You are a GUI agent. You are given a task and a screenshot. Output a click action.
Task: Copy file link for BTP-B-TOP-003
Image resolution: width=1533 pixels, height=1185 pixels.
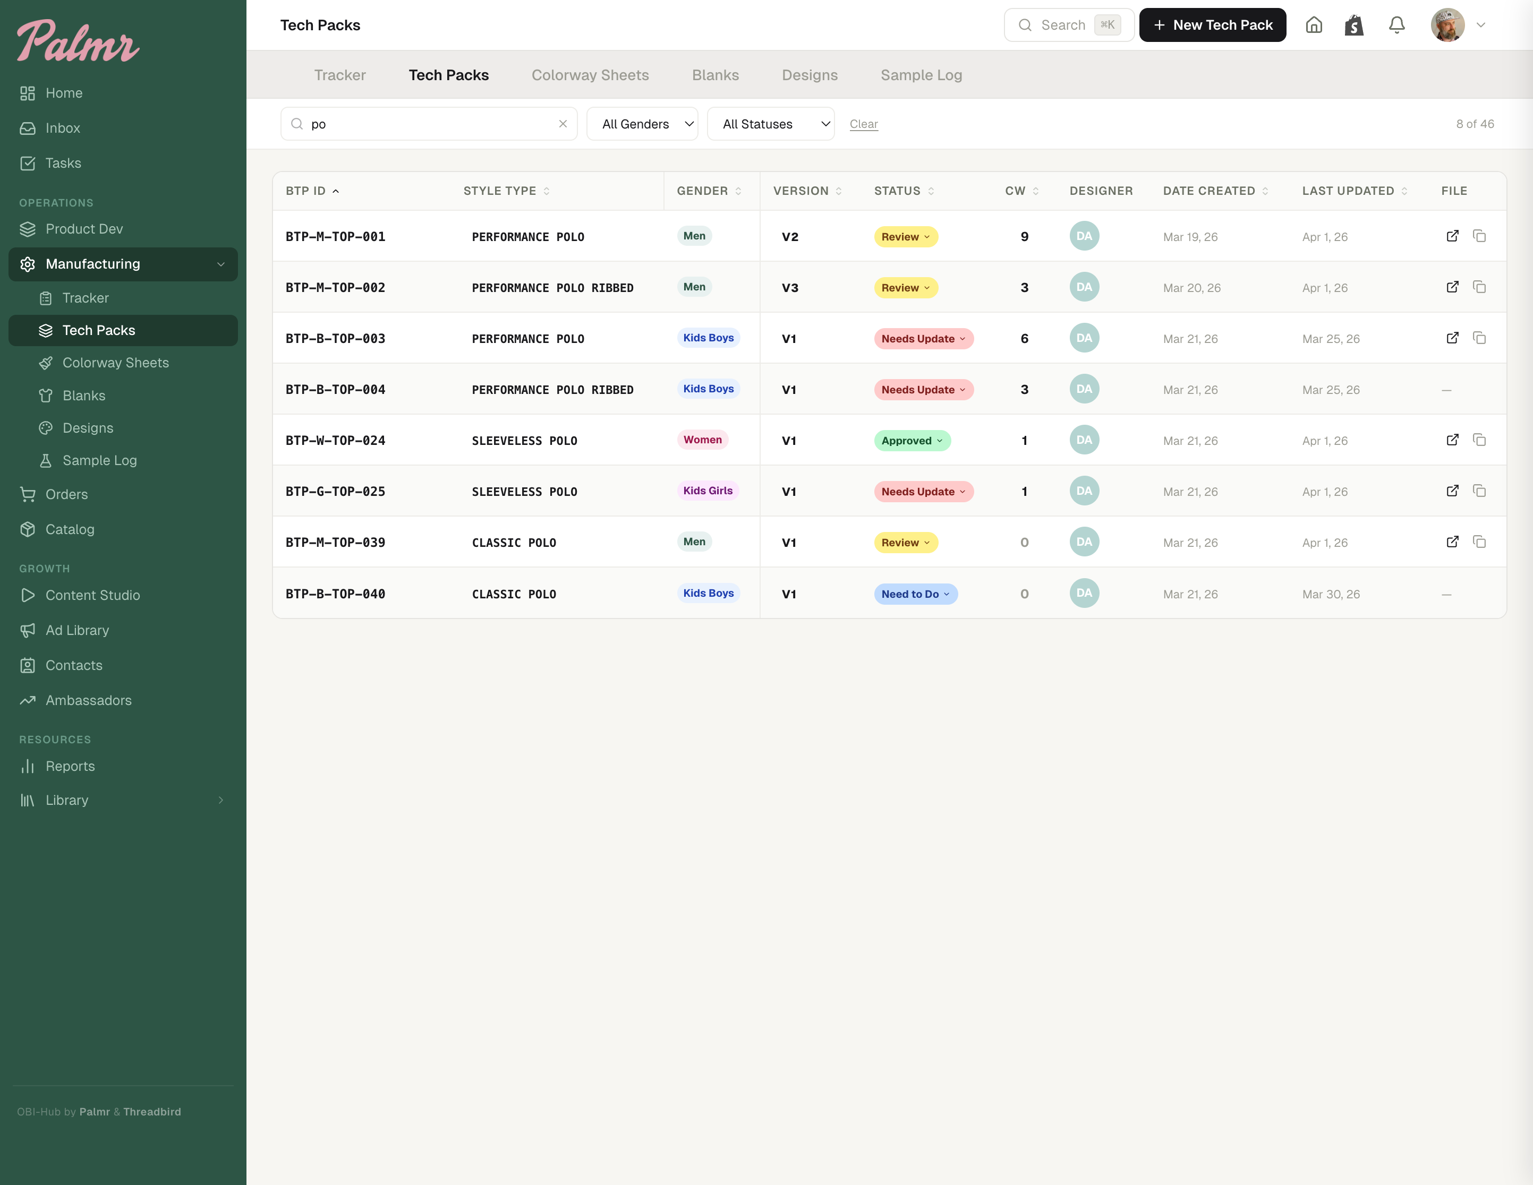[x=1479, y=338]
